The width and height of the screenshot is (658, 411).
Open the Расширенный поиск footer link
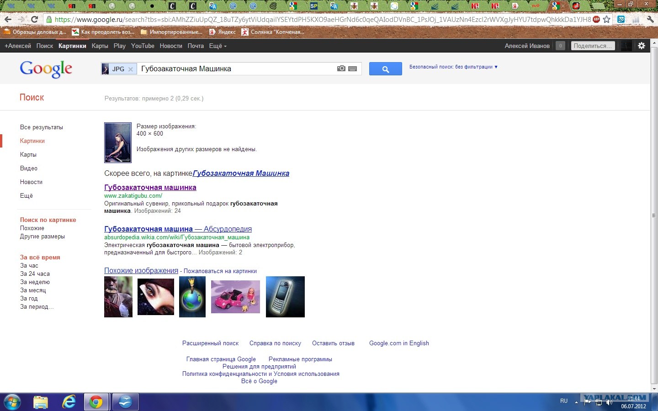[211, 343]
